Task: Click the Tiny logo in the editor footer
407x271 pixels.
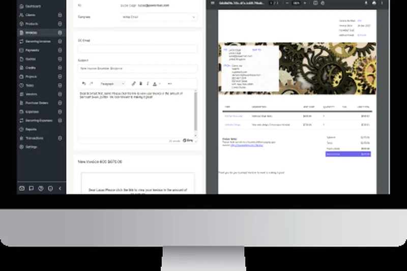Action: (x=188, y=140)
